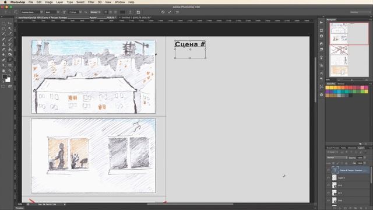Toggle the Character and Paragraph panels
The width and height of the screenshot is (373, 210).
click(138, 12)
